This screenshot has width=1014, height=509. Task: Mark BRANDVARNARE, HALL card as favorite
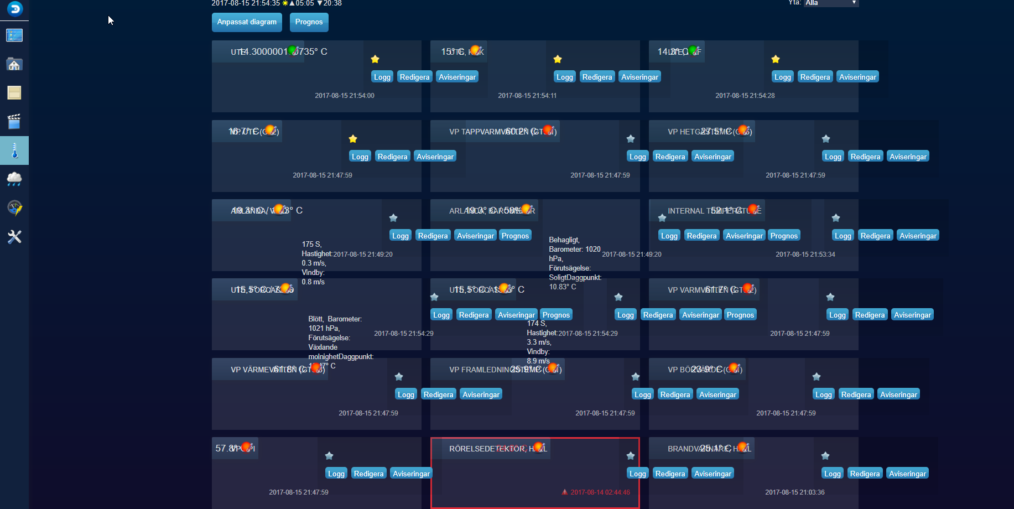tap(825, 456)
